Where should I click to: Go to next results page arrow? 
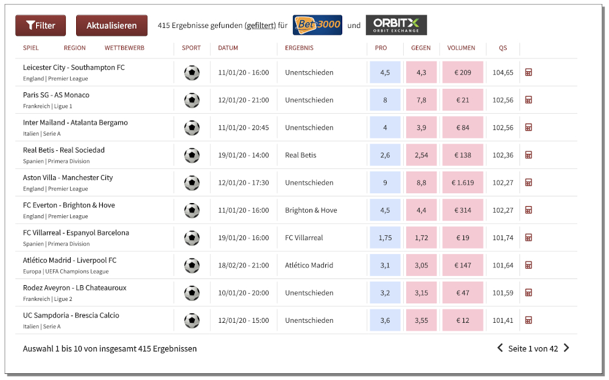tap(566, 348)
